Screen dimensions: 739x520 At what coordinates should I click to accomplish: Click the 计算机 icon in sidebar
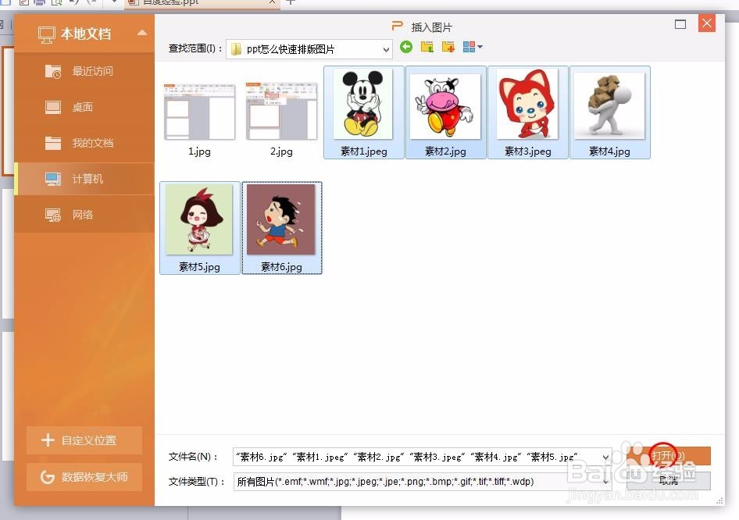click(x=53, y=179)
